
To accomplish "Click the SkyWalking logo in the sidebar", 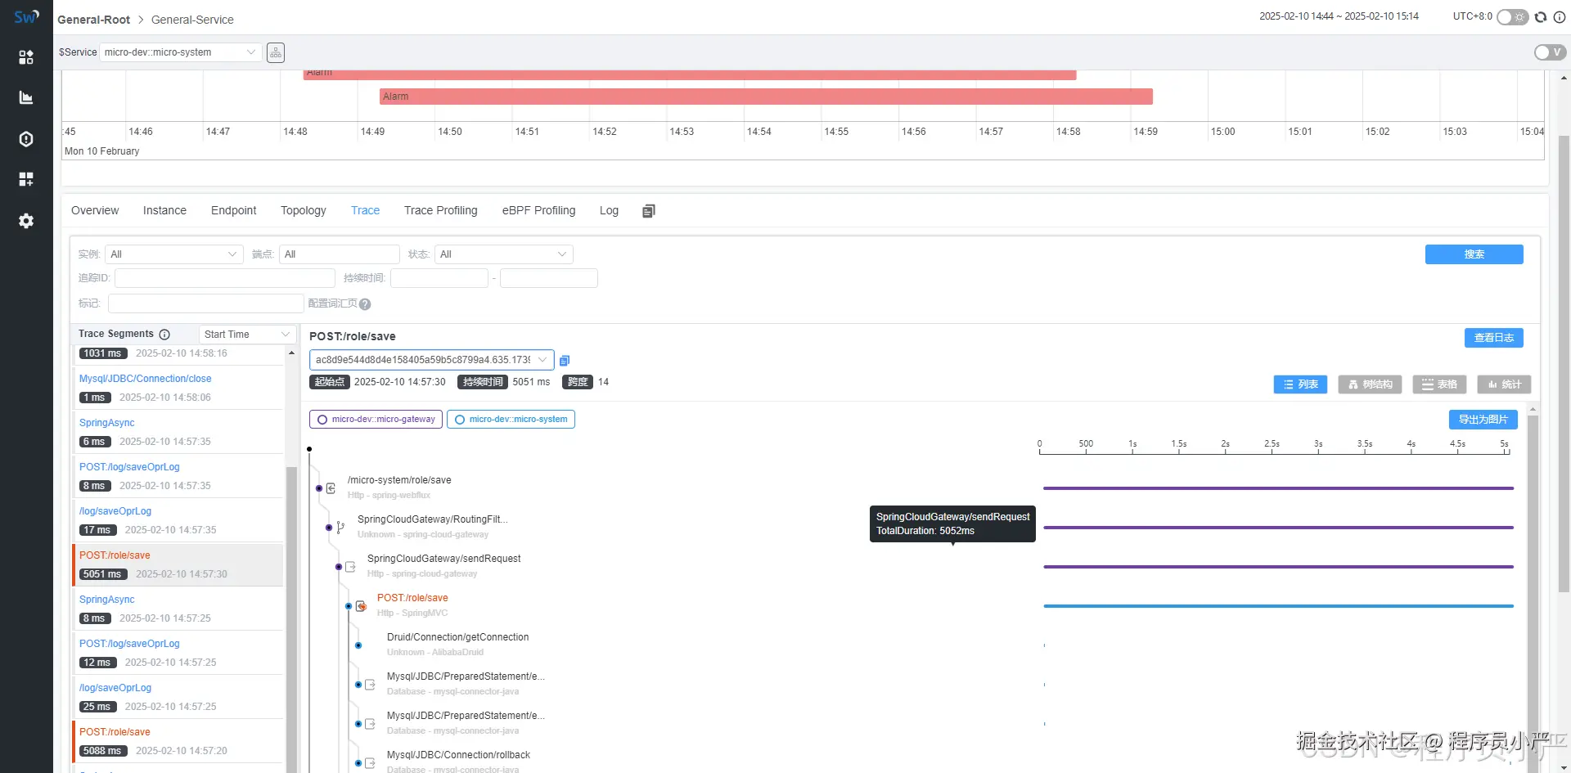I will point(26,16).
